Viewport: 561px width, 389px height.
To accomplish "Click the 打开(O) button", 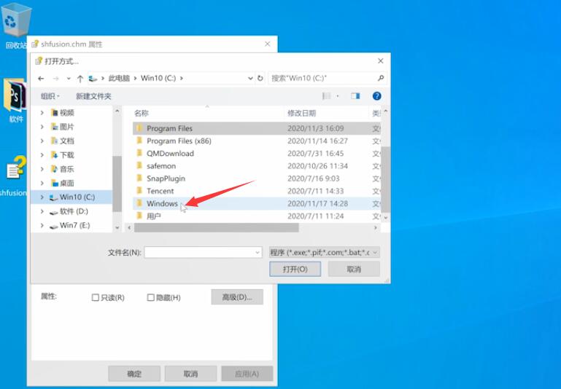I will [x=295, y=269].
